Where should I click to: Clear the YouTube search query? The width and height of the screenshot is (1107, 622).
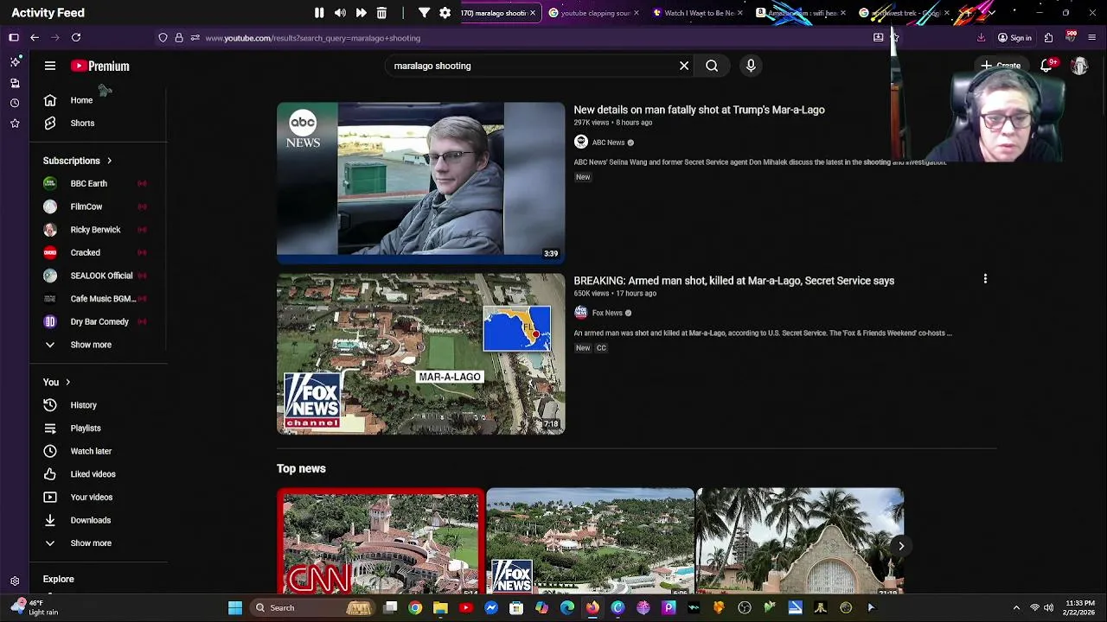684,66
